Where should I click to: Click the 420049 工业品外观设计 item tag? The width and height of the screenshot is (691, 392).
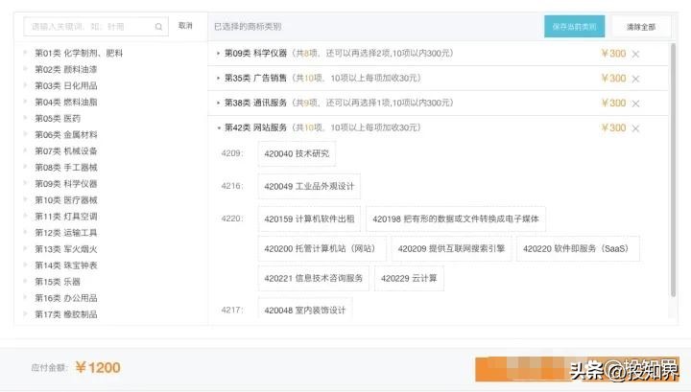tap(309, 186)
